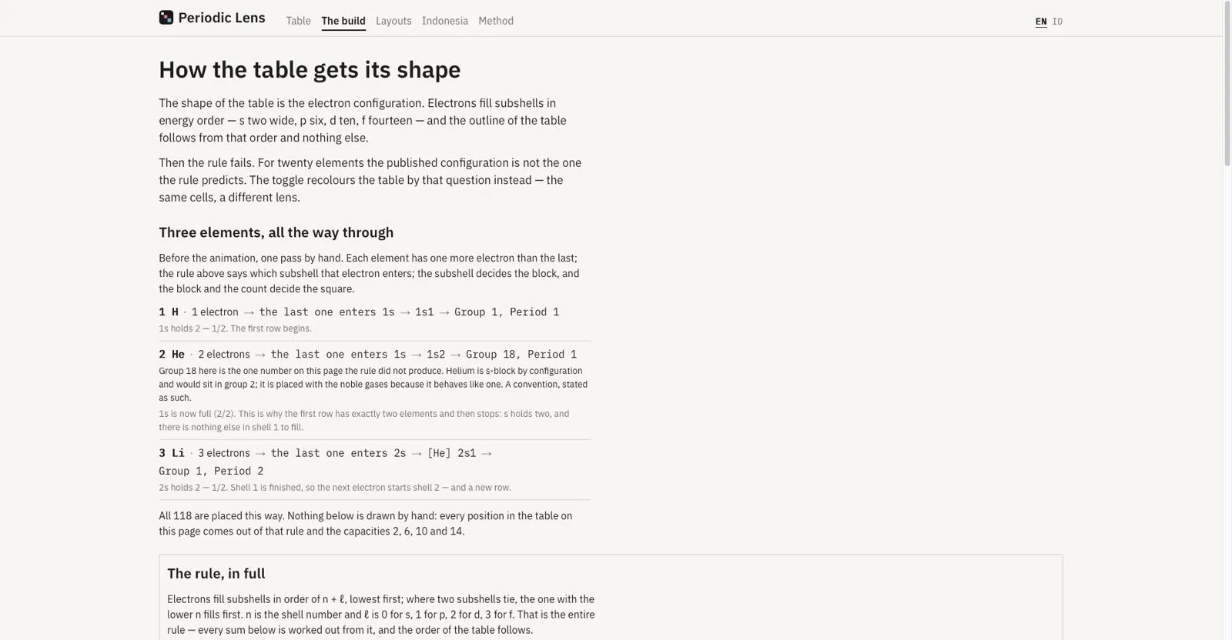
Task: Open the Layouts page
Action: [393, 21]
